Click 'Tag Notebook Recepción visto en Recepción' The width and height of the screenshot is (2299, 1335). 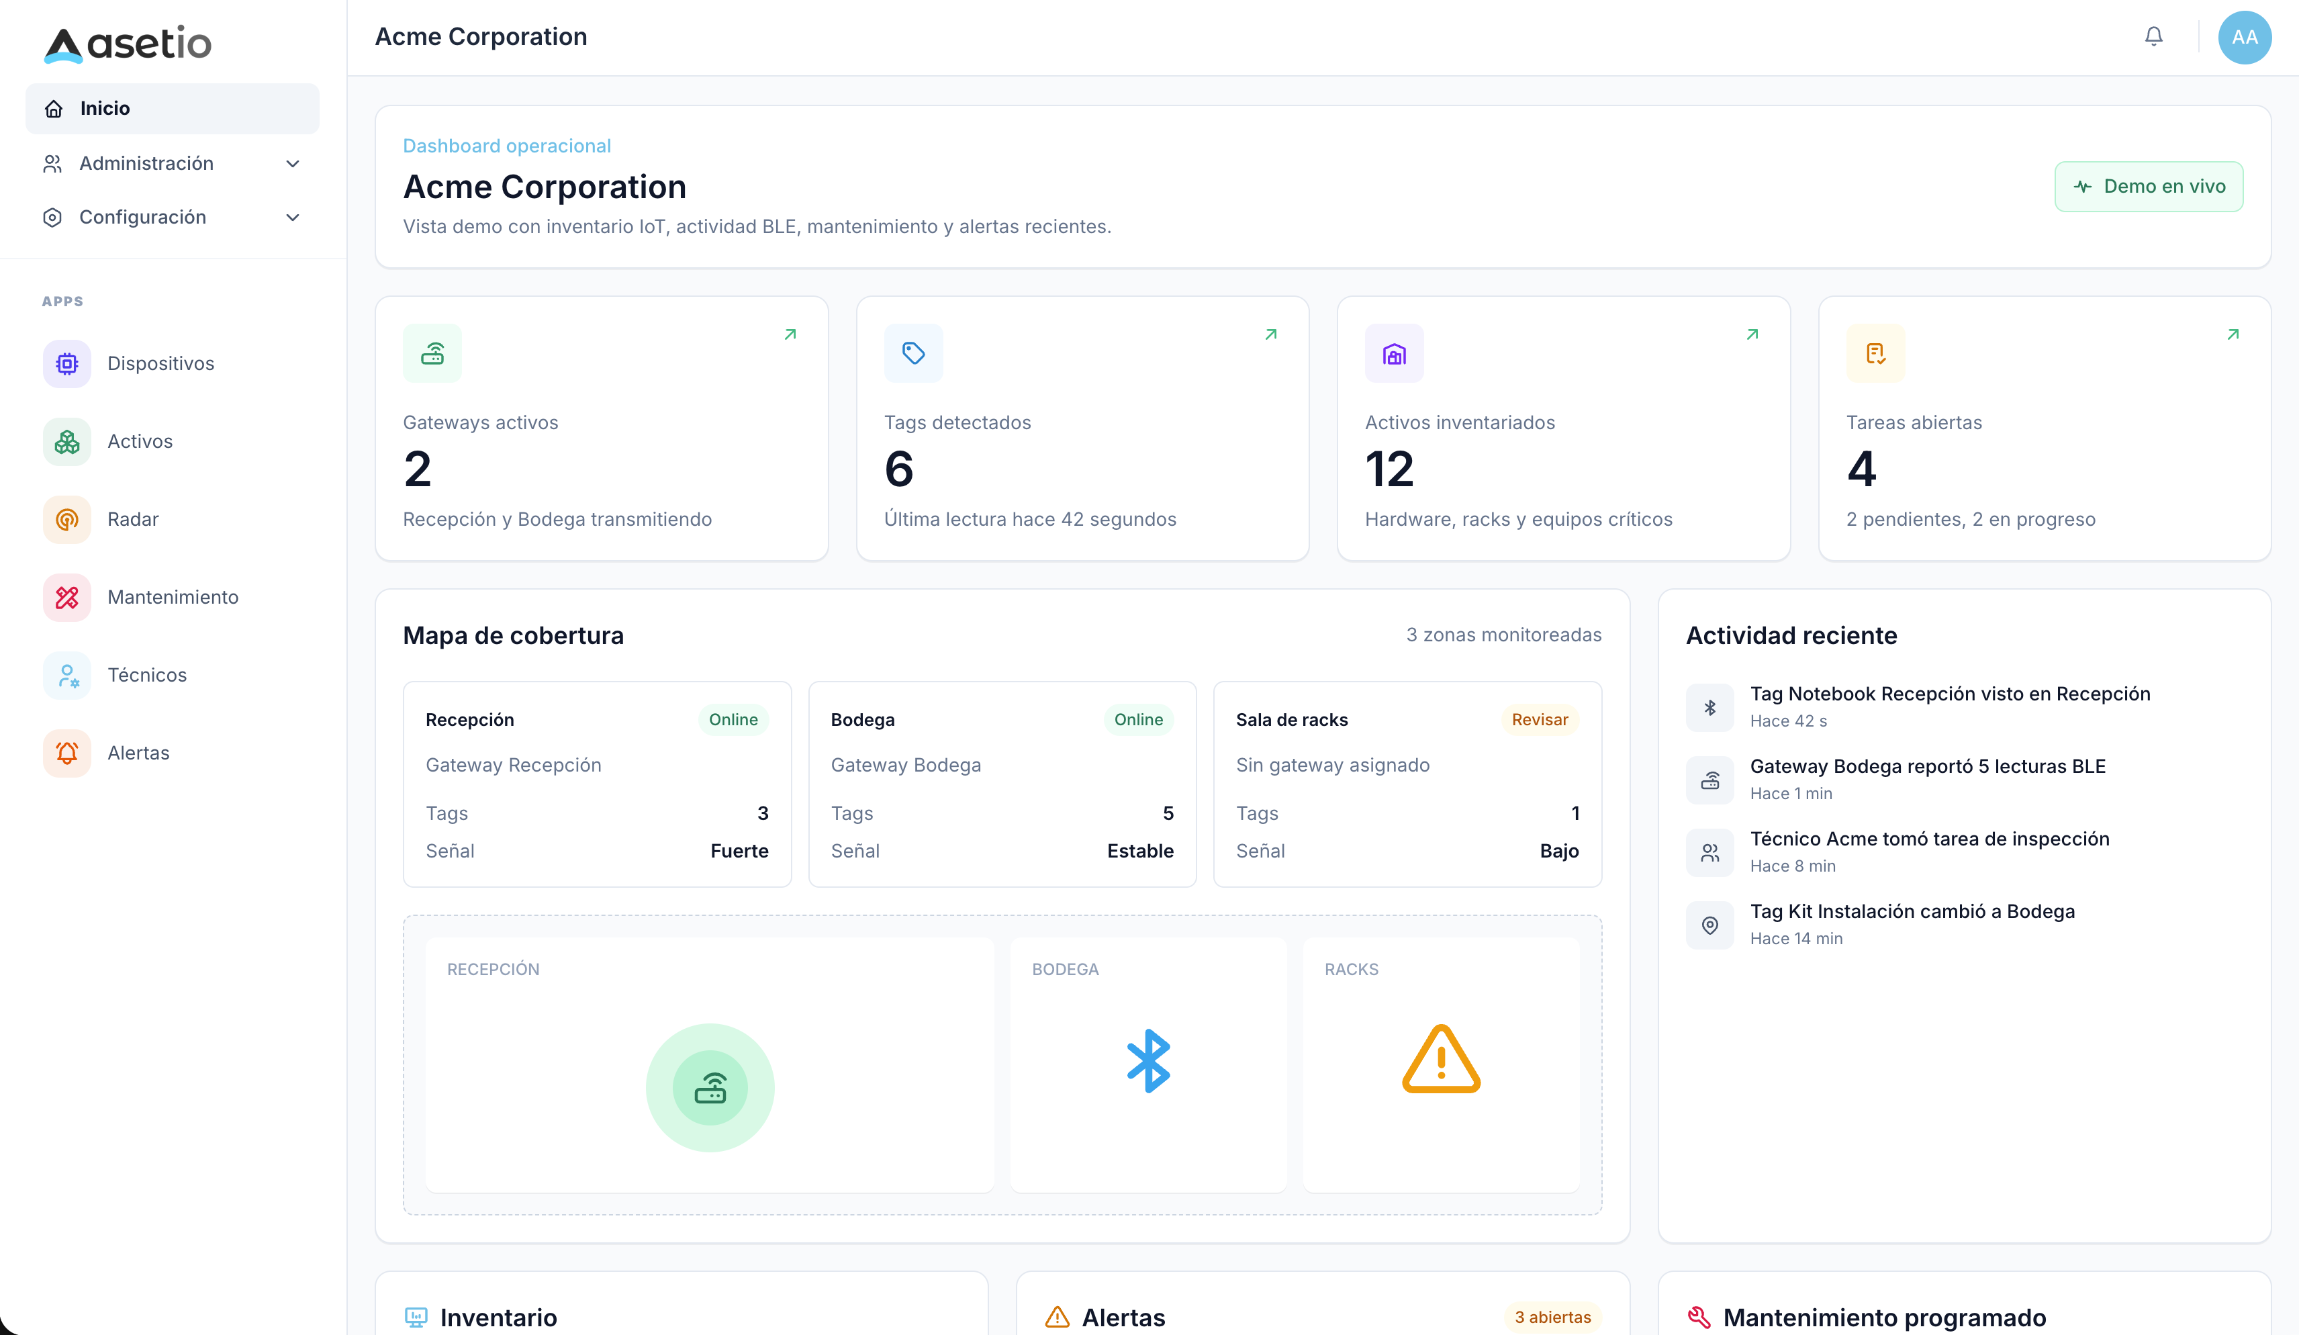(x=1950, y=694)
